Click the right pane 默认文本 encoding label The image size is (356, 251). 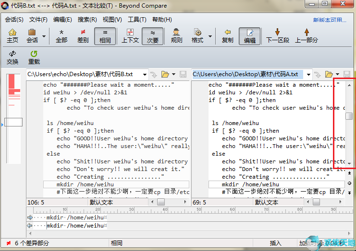pos(267,202)
